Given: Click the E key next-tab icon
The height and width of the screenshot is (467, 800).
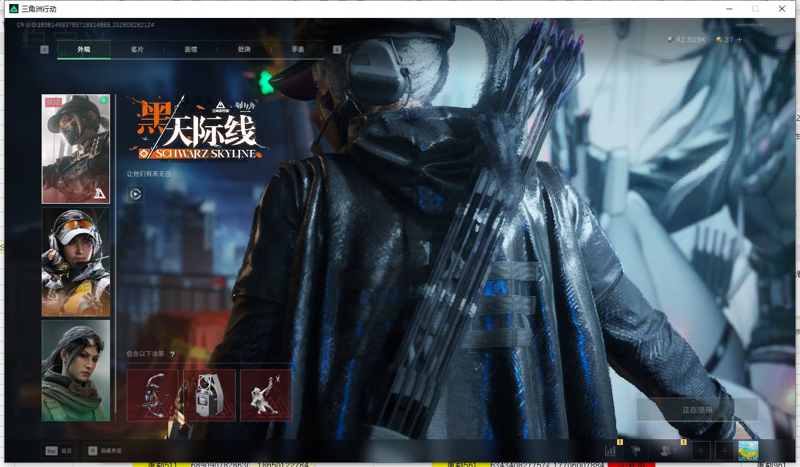Looking at the screenshot, I should coord(337,50).
